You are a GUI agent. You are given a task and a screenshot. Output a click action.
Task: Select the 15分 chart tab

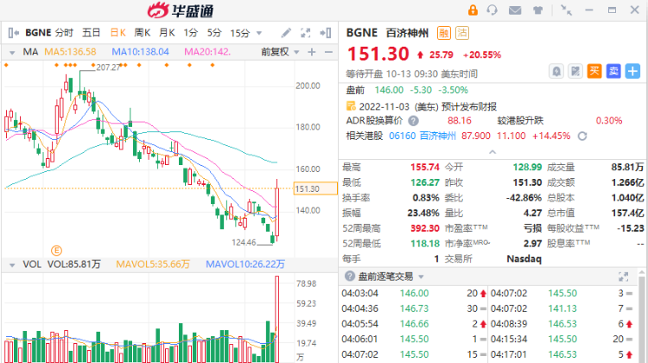pyautogui.click(x=239, y=33)
